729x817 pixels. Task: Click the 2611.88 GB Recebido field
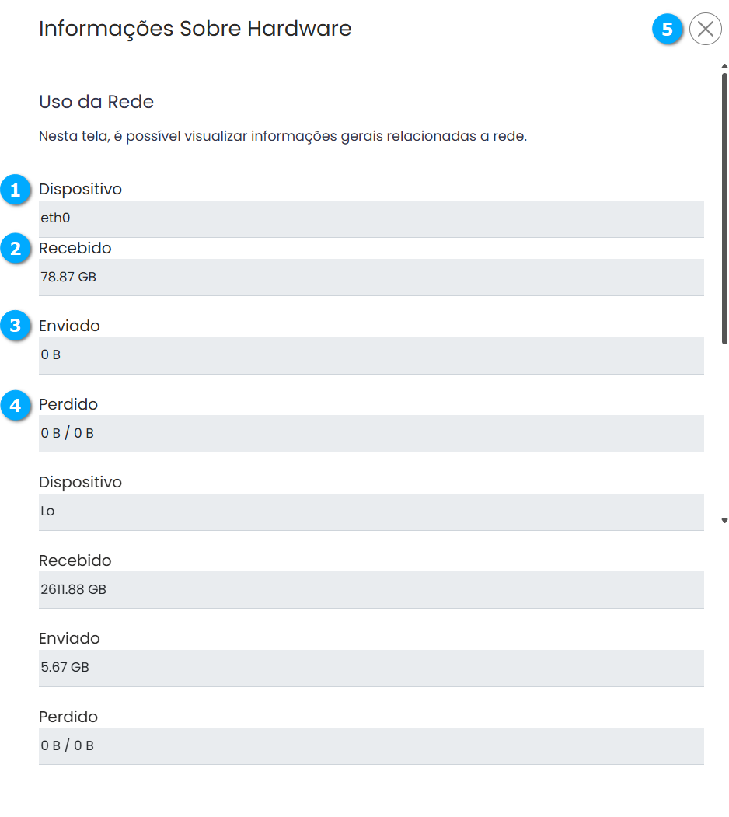click(x=371, y=589)
